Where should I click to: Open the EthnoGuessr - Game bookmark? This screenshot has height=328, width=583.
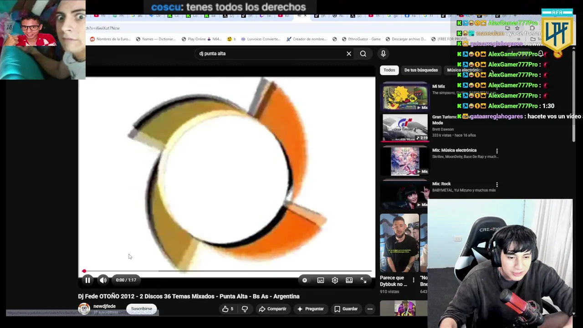pos(361,39)
